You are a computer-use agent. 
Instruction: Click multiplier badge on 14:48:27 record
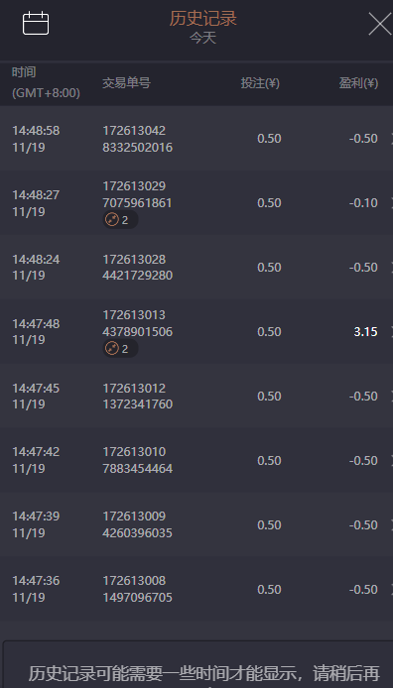click(120, 220)
